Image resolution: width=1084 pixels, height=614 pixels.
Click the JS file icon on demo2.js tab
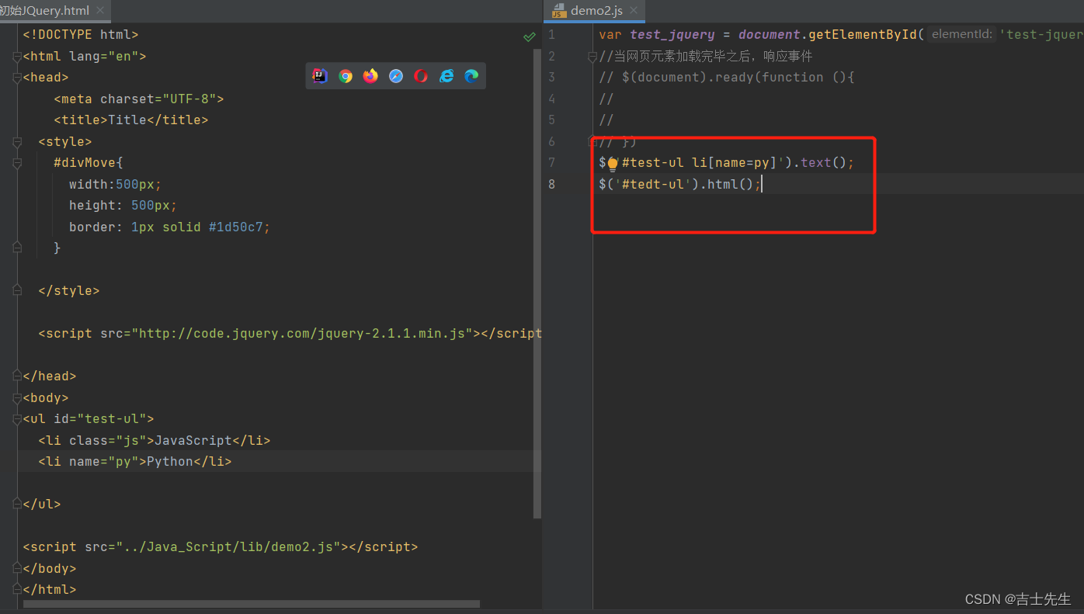(558, 11)
